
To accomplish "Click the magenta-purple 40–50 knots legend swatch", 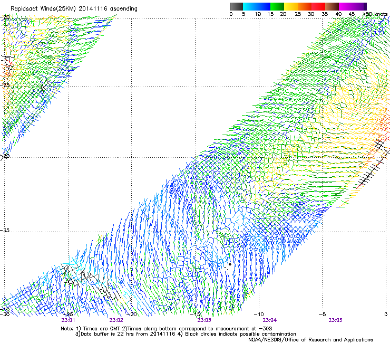I will coord(353,6).
